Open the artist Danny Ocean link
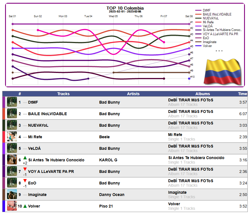Viewport: 250px width, 214px height. (x=112, y=195)
